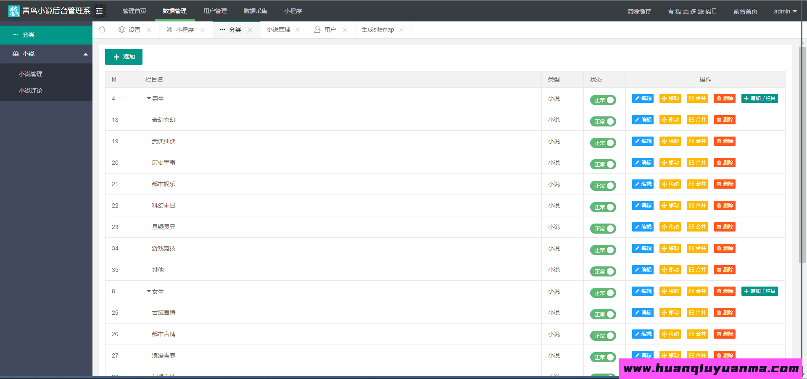Screen dimensions: 807x379
Task: Click 删除 for the 女生 row
Action: pos(725,291)
